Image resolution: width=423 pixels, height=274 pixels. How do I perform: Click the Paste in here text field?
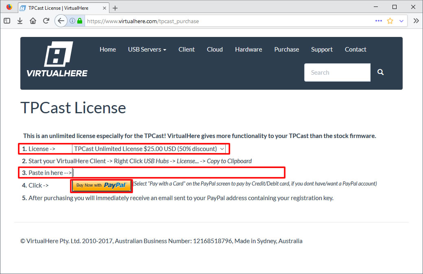(178, 173)
